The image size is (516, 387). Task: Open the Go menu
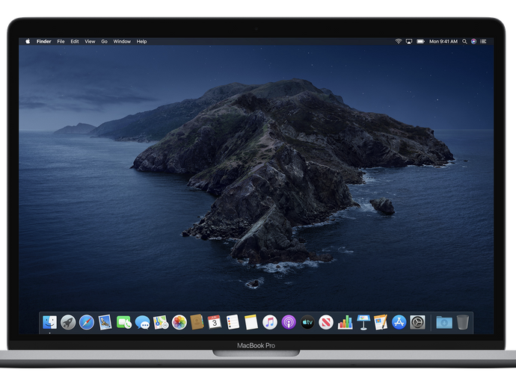104,41
